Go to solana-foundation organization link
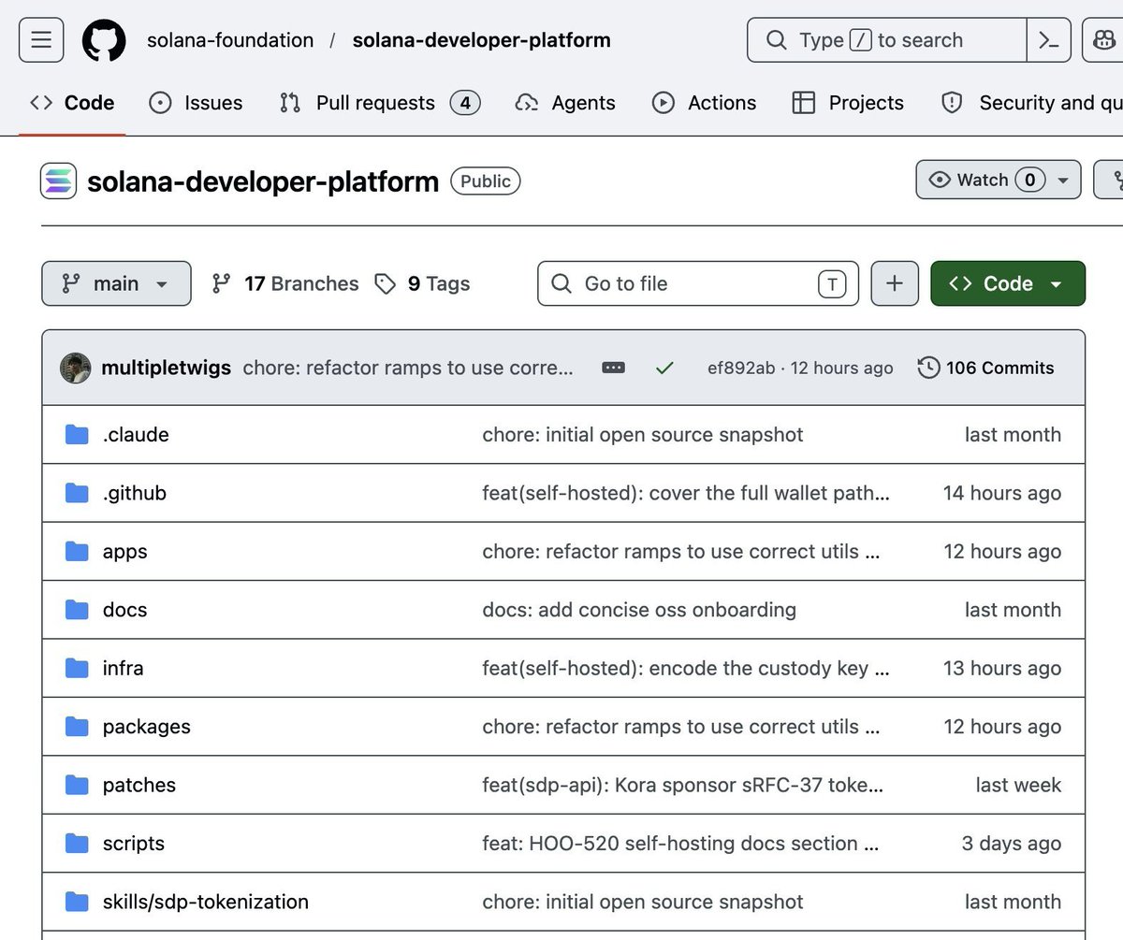The image size is (1123, 940). [x=230, y=40]
